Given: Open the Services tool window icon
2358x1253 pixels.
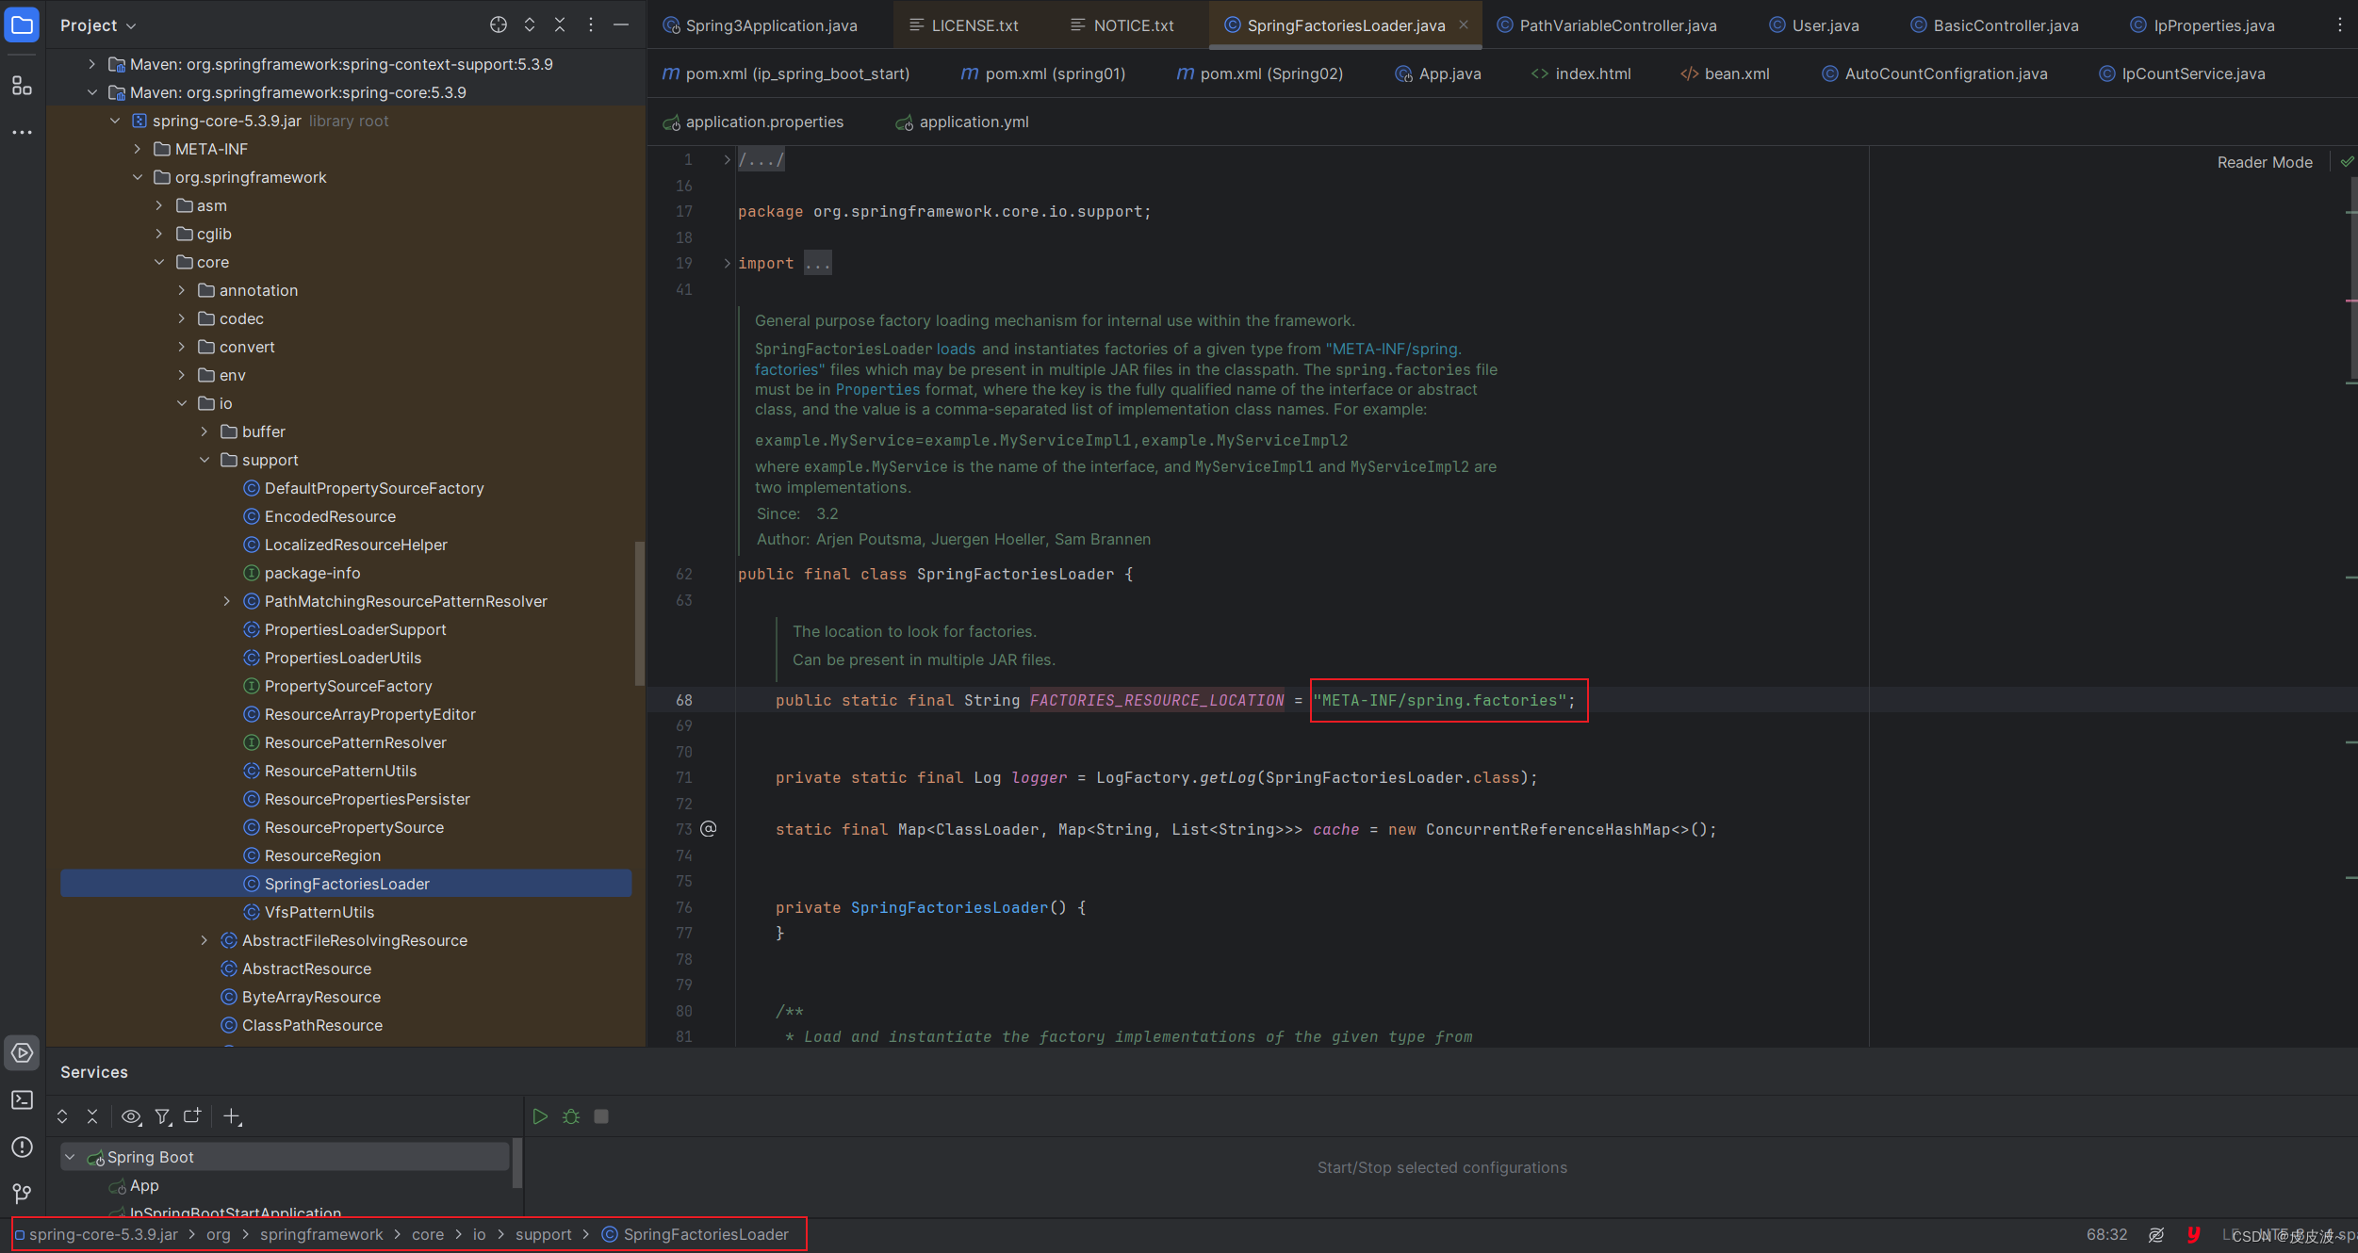Looking at the screenshot, I should coord(22,1052).
